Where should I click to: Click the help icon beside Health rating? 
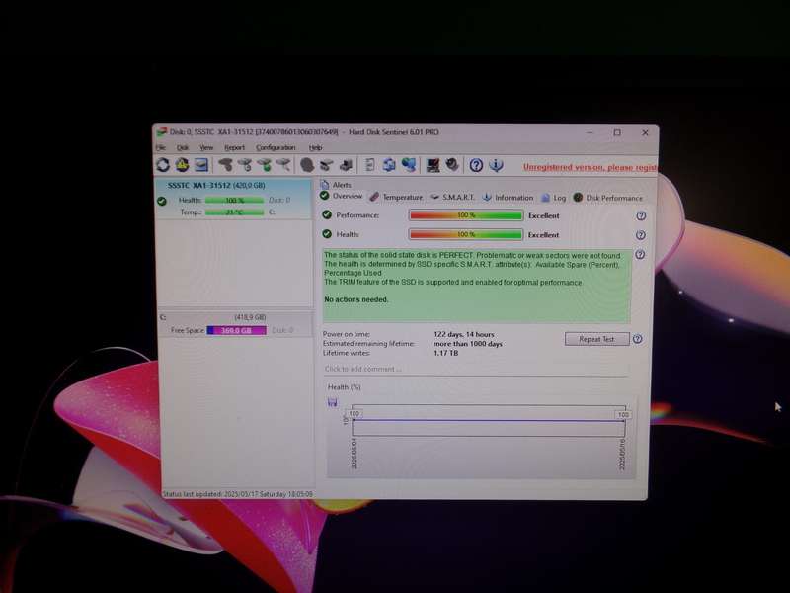(641, 235)
